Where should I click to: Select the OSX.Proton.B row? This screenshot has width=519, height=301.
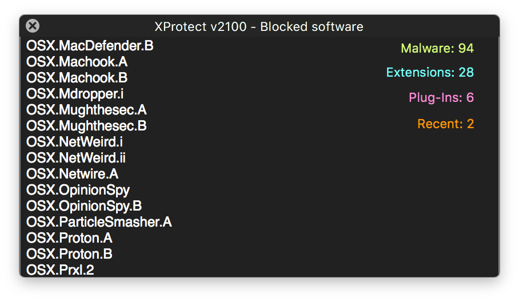(x=69, y=254)
